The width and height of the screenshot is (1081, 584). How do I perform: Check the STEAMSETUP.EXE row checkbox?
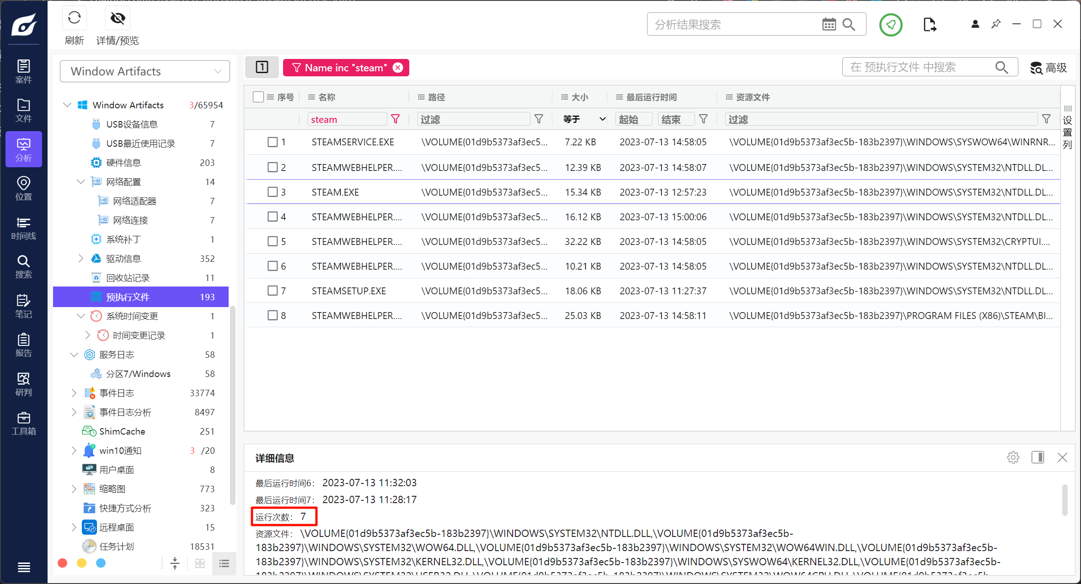tap(273, 291)
